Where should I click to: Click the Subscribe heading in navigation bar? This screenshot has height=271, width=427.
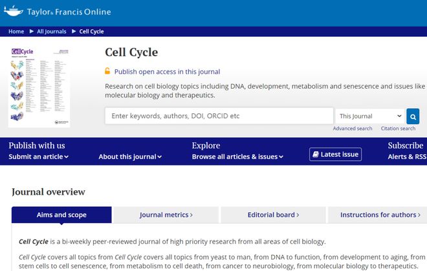pos(406,146)
